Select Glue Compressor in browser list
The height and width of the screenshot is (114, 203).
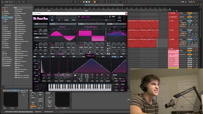coord(22,13)
